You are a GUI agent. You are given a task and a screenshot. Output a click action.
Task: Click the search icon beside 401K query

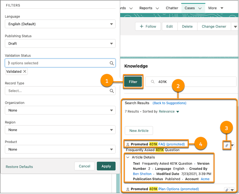(153, 82)
